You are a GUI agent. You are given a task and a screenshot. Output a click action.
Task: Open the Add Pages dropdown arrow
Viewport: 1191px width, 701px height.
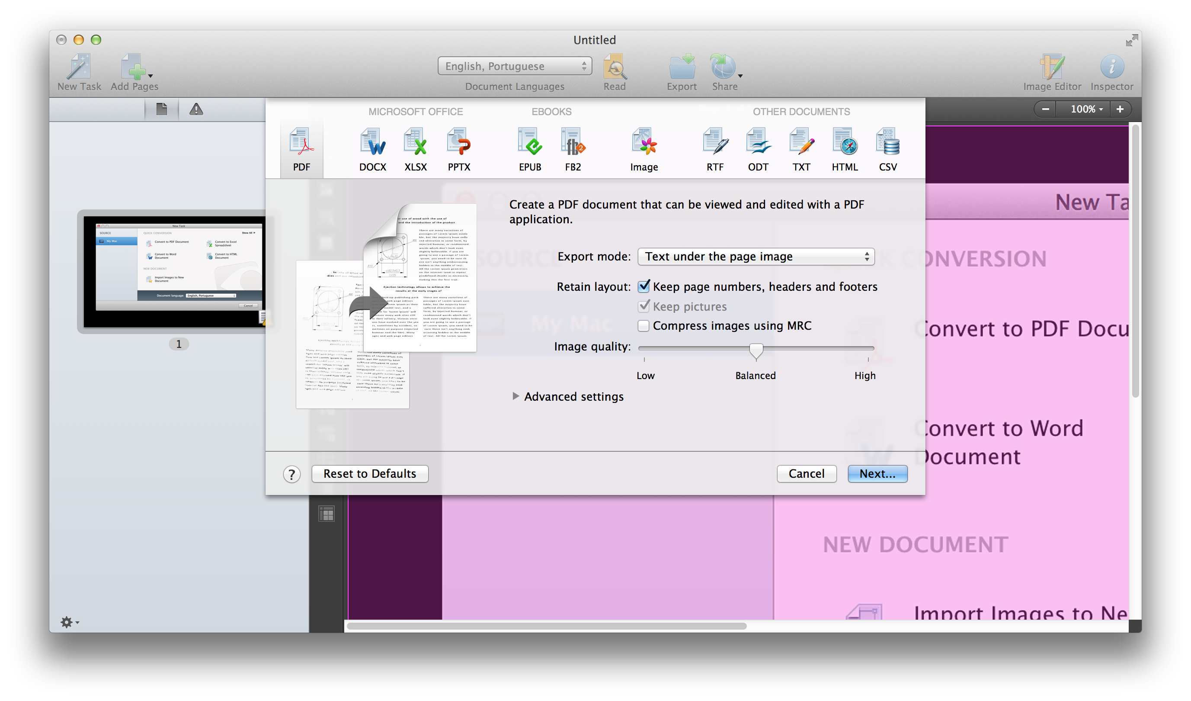150,76
